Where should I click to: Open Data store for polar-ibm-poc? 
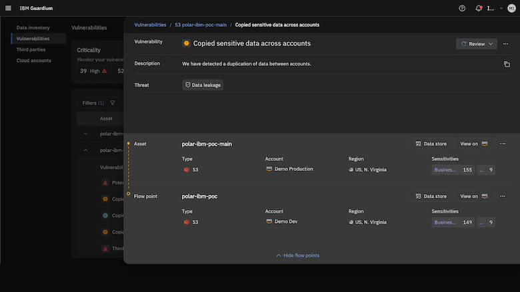(x=431, y=196)
